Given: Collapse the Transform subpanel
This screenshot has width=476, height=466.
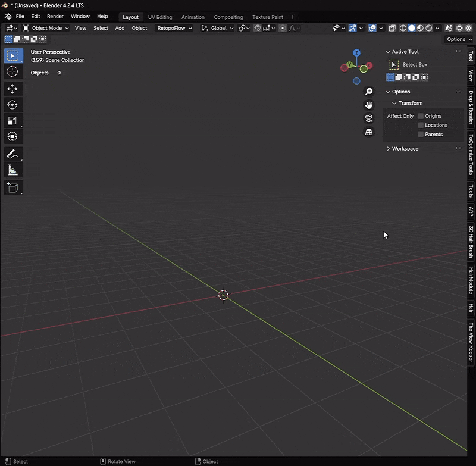Looking at the screenshot, I should [394, 103].
